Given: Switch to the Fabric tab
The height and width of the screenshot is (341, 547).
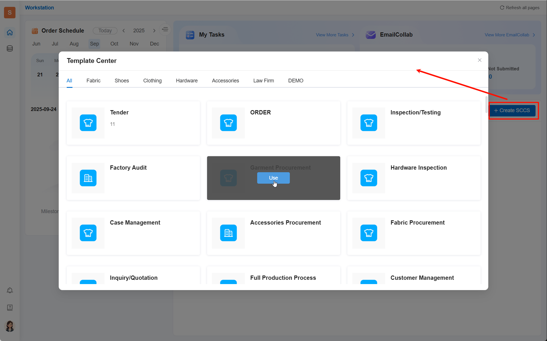Looking at the screenshot, I should coord(93,81).
